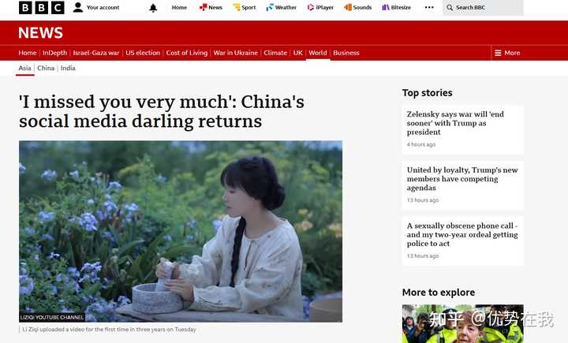Open the Israel-Gaza war section
The width and height of the screenshot is (568, 343).
96,53
